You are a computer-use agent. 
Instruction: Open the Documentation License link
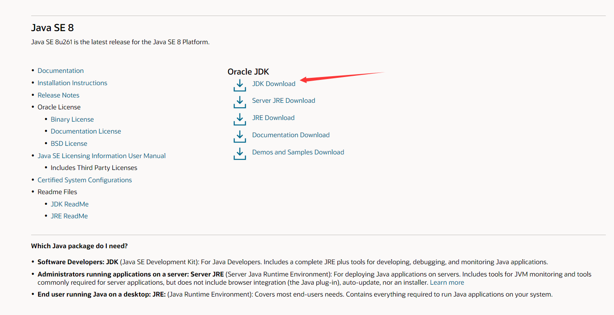(86, 131)
